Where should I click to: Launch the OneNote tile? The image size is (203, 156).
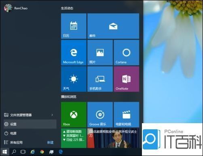point(127,79)
